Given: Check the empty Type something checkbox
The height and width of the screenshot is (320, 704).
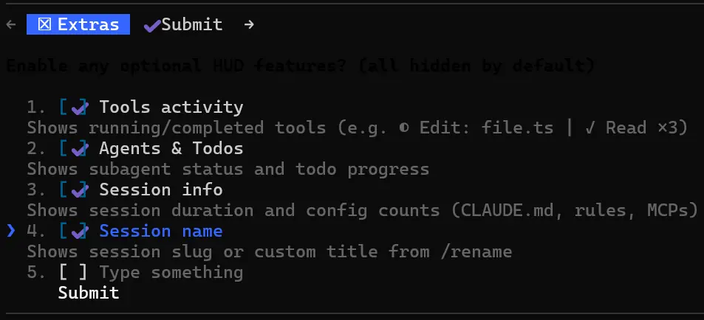Looking at the screenshot, I should click(74, 273).
